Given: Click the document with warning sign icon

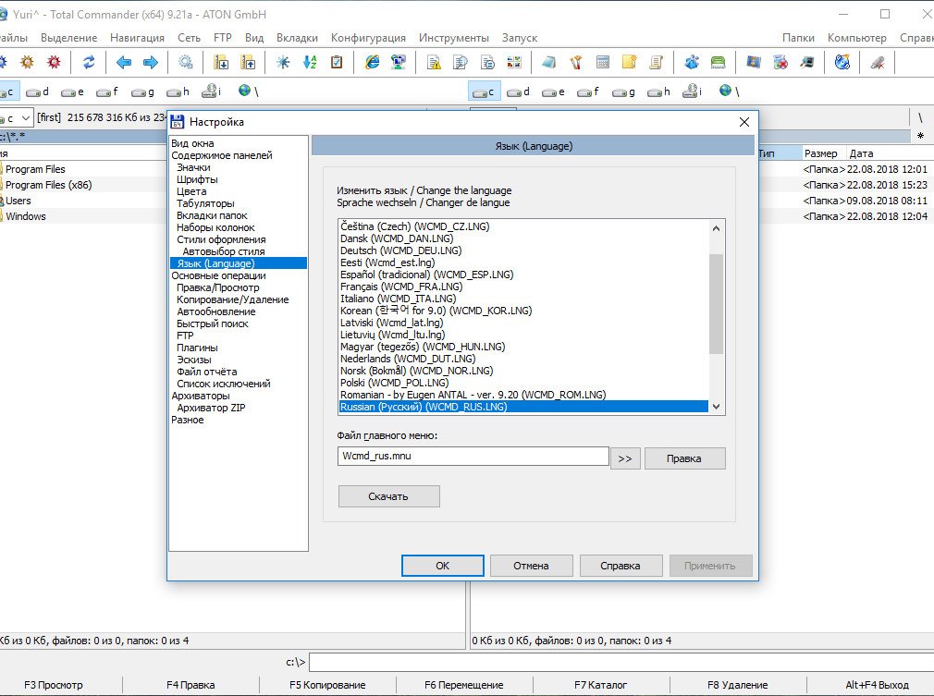Looking at the screenshot, I should point(435,62).
